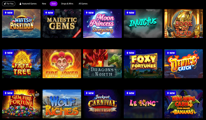This screenshot has width=206, height=120.
Task: Play Wolf Riches slot
Action: click(62, 104)
